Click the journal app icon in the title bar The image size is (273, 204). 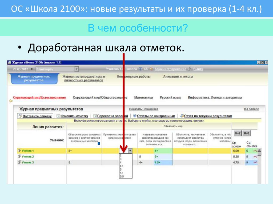pos(9,62)
